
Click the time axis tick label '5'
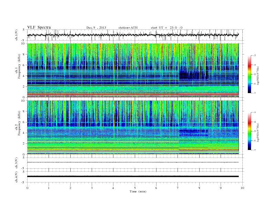(x=135, y=188)
